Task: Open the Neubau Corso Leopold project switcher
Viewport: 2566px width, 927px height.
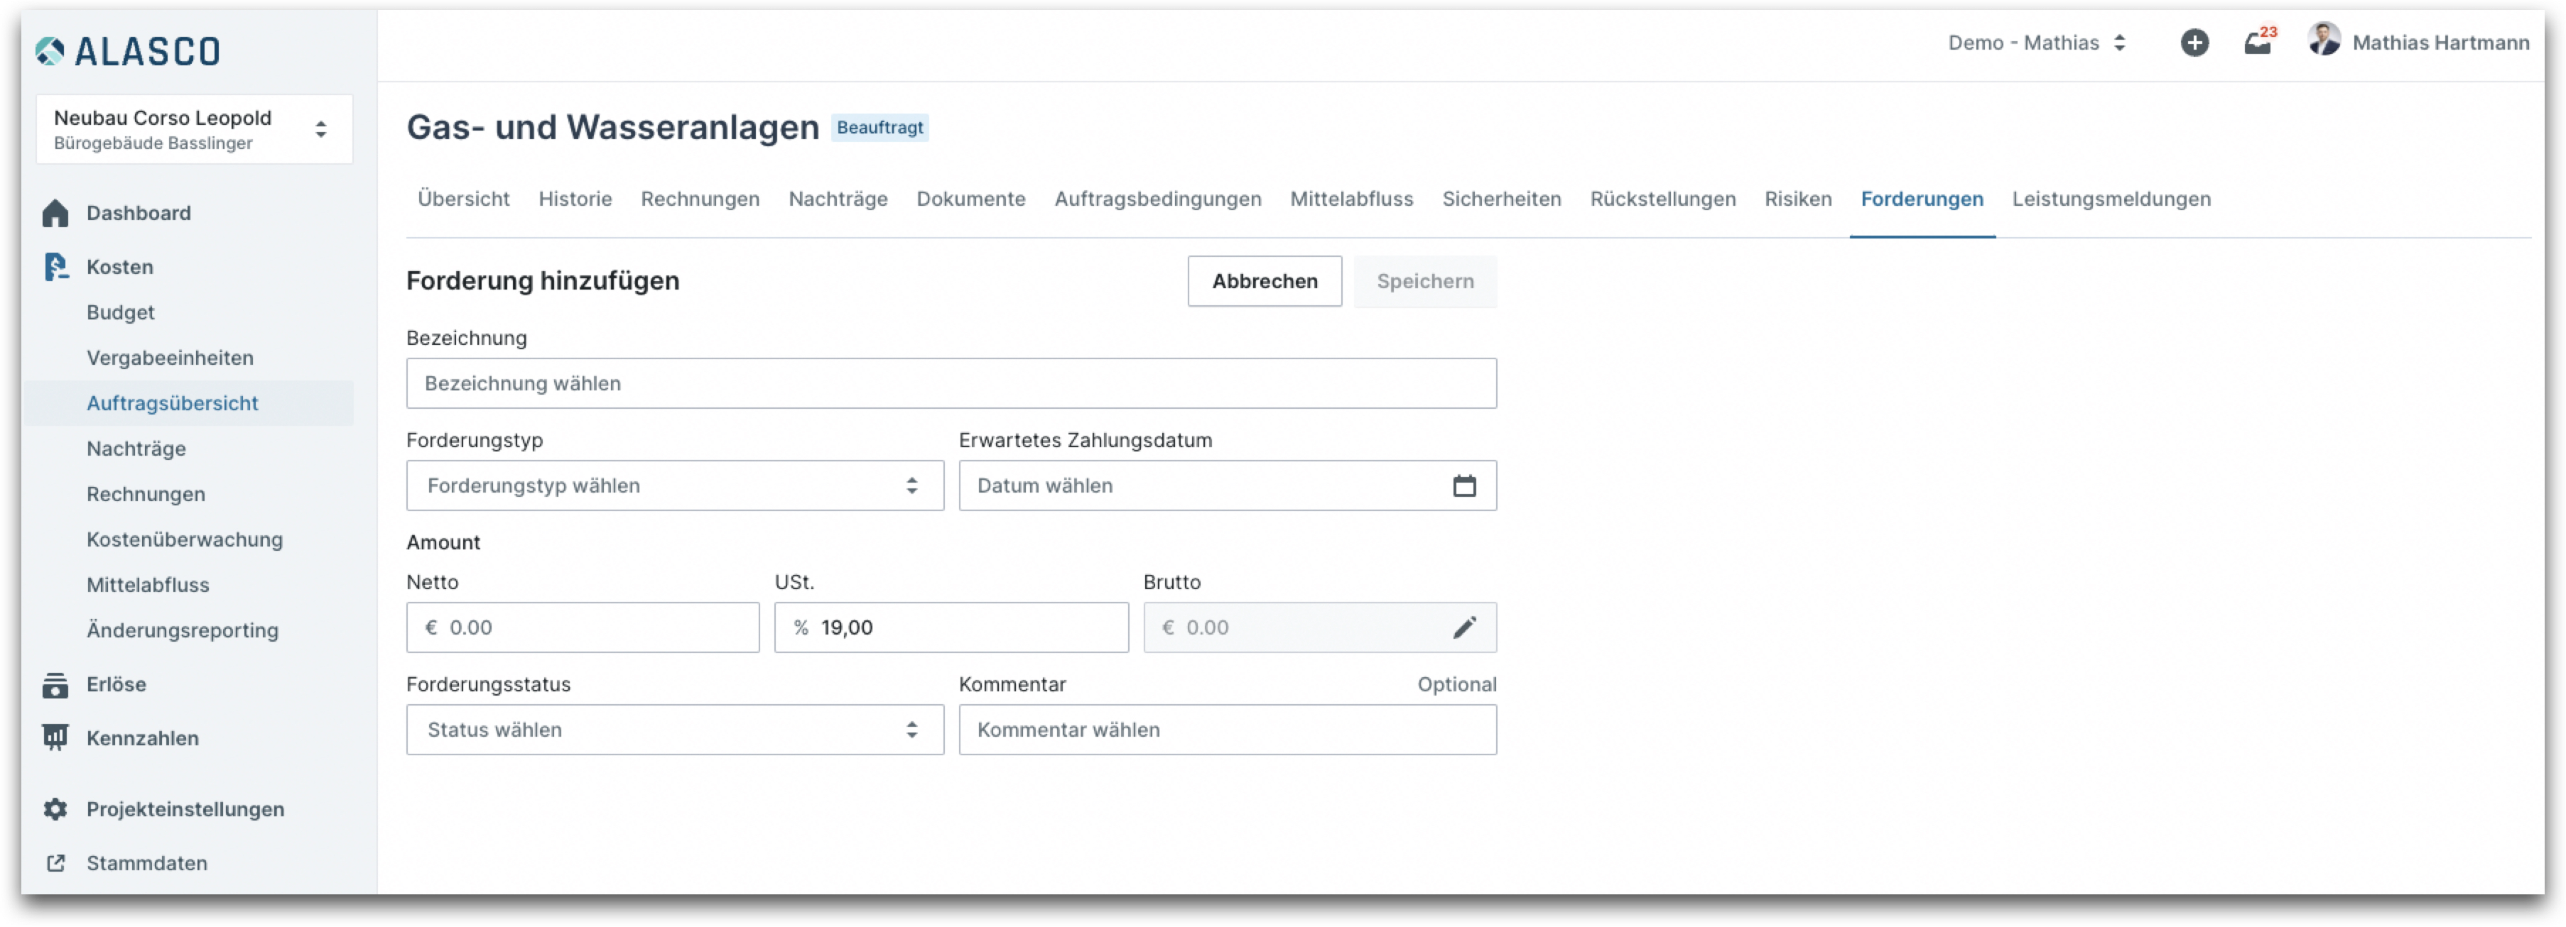Action: click(x=194, y=129)
